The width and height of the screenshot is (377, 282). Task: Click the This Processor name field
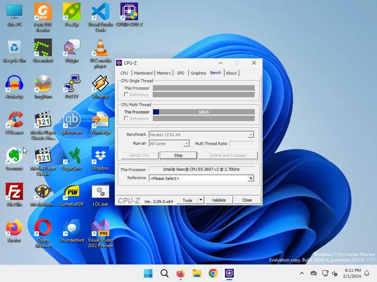pos(201,169)
